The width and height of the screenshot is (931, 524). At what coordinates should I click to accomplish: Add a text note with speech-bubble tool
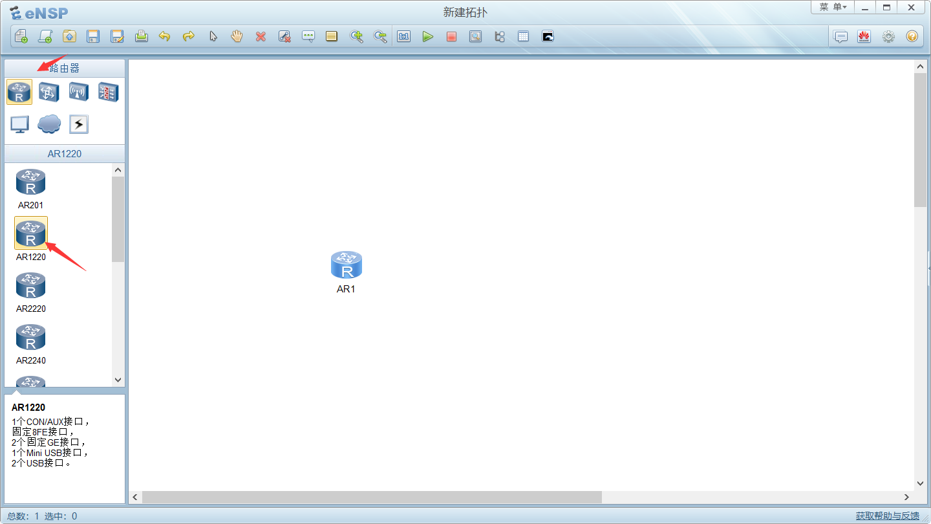tap(308, 36)
